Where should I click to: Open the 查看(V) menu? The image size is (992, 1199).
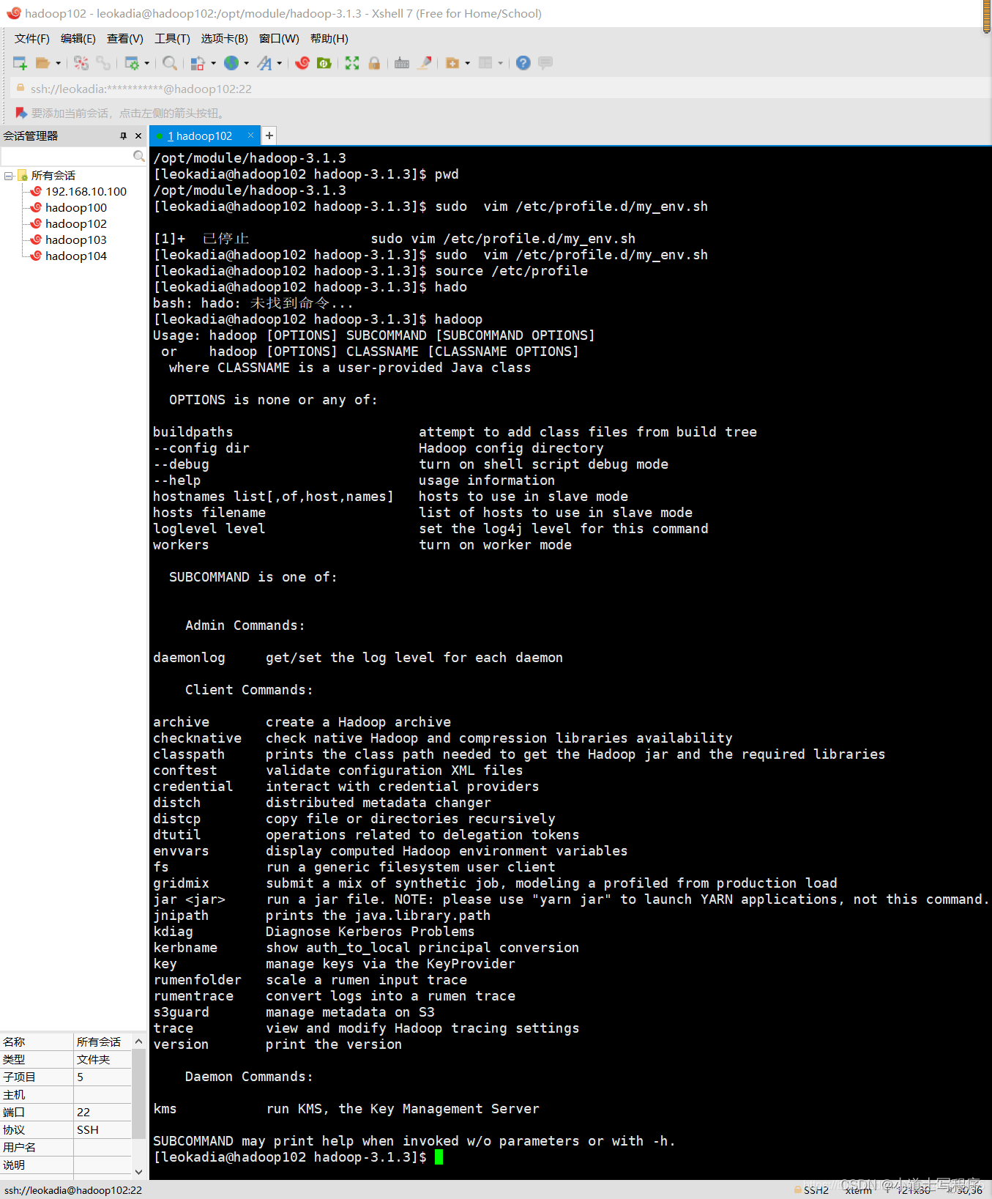tap(125, 39)
